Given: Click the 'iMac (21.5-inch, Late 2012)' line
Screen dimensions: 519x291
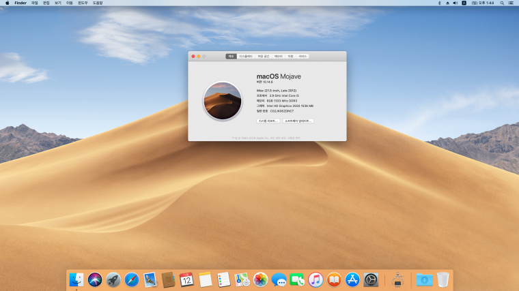Looking at the screenshot, I should [277, 91].
